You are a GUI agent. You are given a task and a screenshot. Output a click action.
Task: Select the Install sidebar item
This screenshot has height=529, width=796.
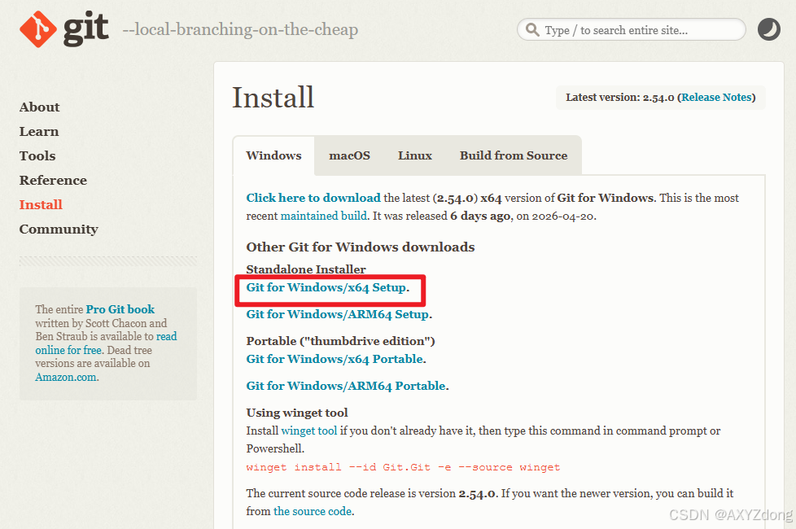click(41, 204)
